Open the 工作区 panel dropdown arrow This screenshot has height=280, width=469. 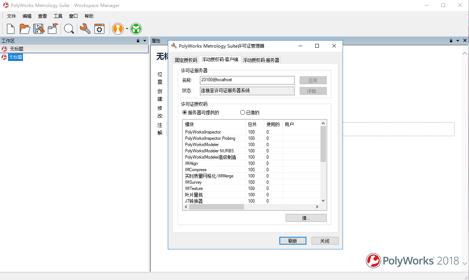145,41
